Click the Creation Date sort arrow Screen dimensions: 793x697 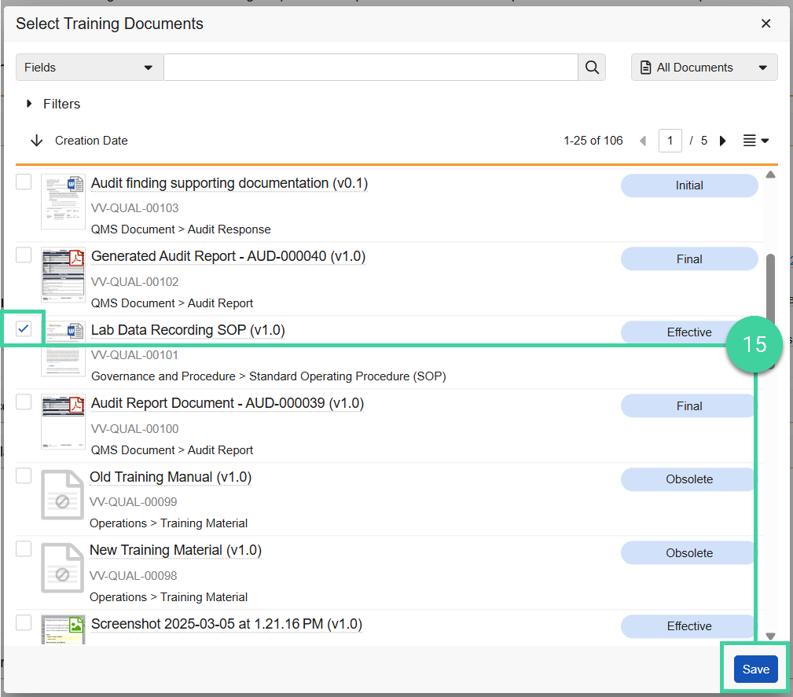[x=36, y=141]
